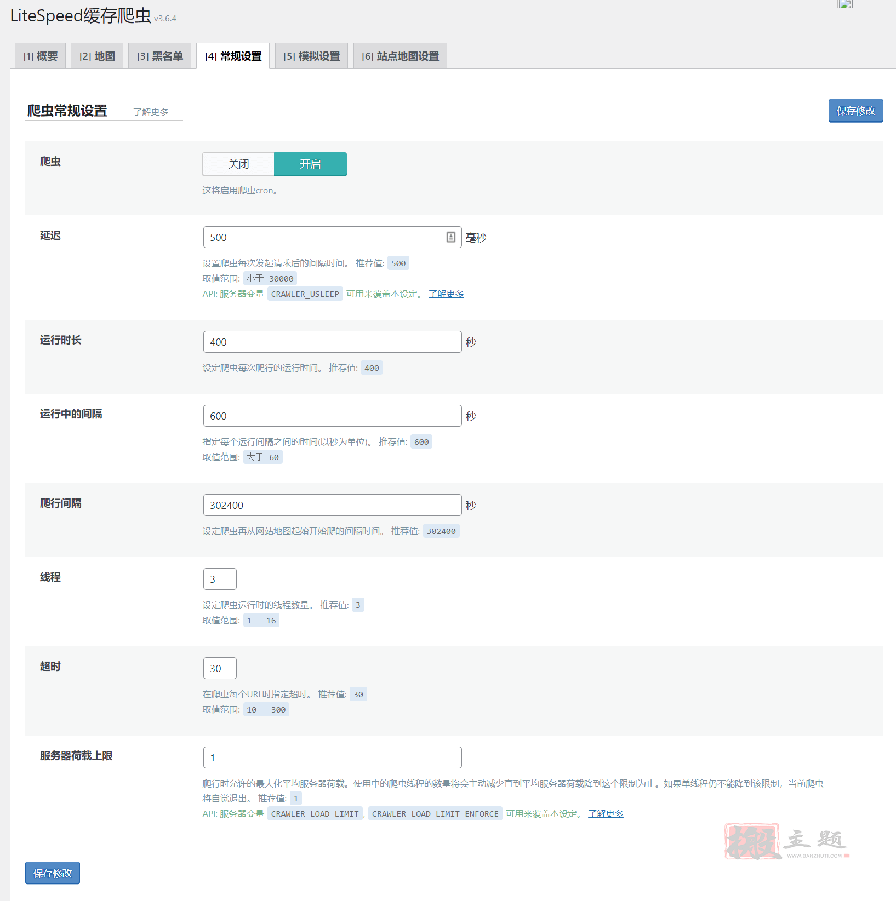
Task: Click the top 保存修改 button
Action: point(855,111)
